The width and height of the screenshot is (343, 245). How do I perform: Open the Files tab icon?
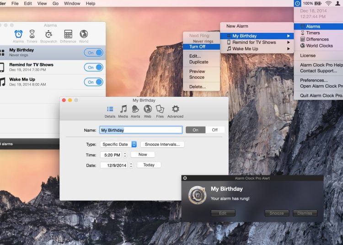[160, 110]
